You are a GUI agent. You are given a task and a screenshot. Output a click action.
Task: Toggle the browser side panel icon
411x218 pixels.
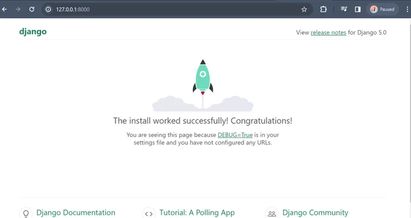click(358, 10)
